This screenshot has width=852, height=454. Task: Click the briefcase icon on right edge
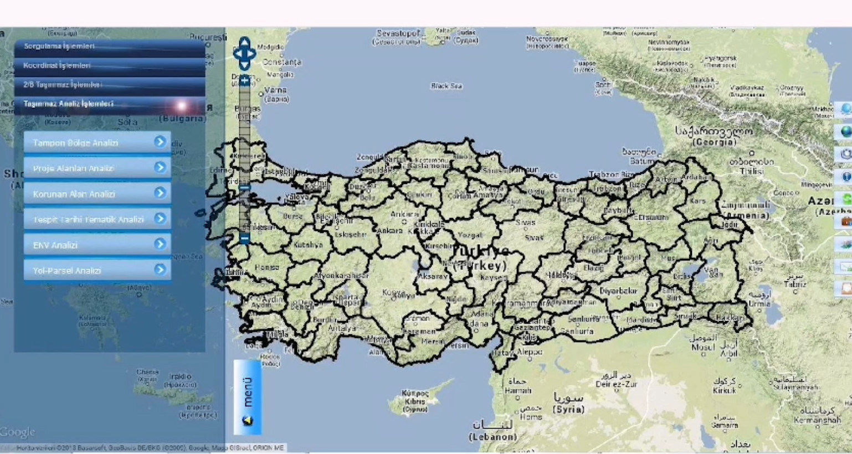pos(845,221)
